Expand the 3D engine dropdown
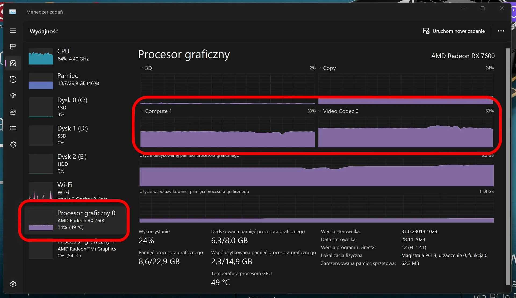The height and width of the screenshot is (298, 516). click(146, 68)
